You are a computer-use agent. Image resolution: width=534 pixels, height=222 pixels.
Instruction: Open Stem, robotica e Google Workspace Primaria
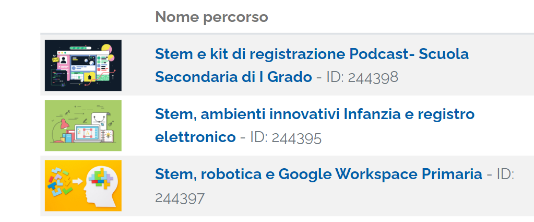[x=319, y=174]
